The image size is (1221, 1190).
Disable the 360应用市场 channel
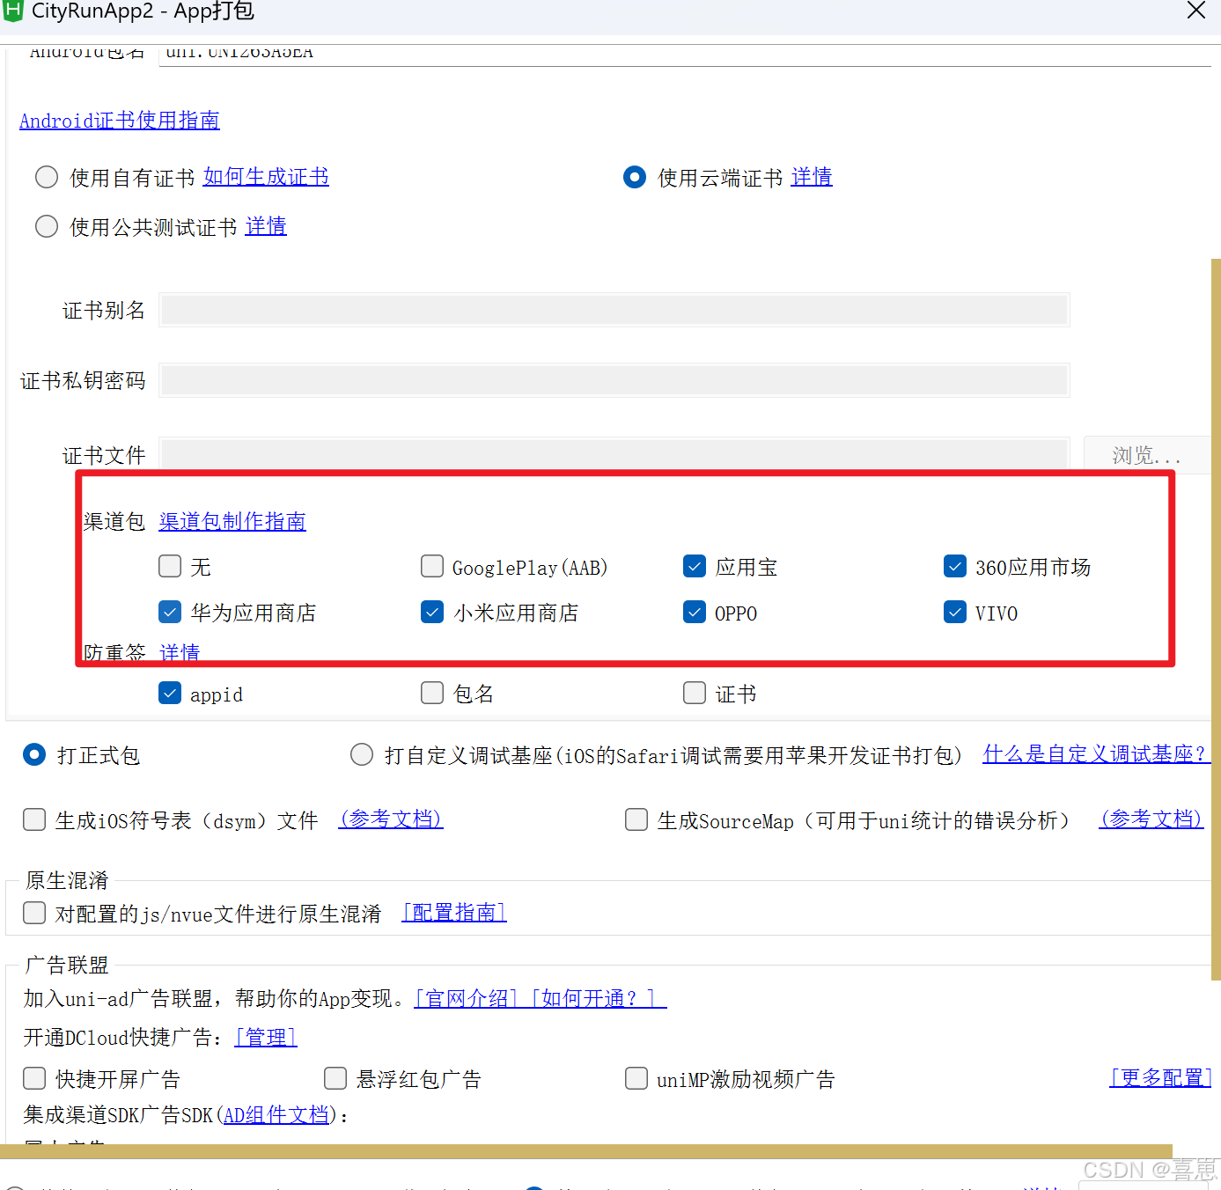[x=955, y=566]
